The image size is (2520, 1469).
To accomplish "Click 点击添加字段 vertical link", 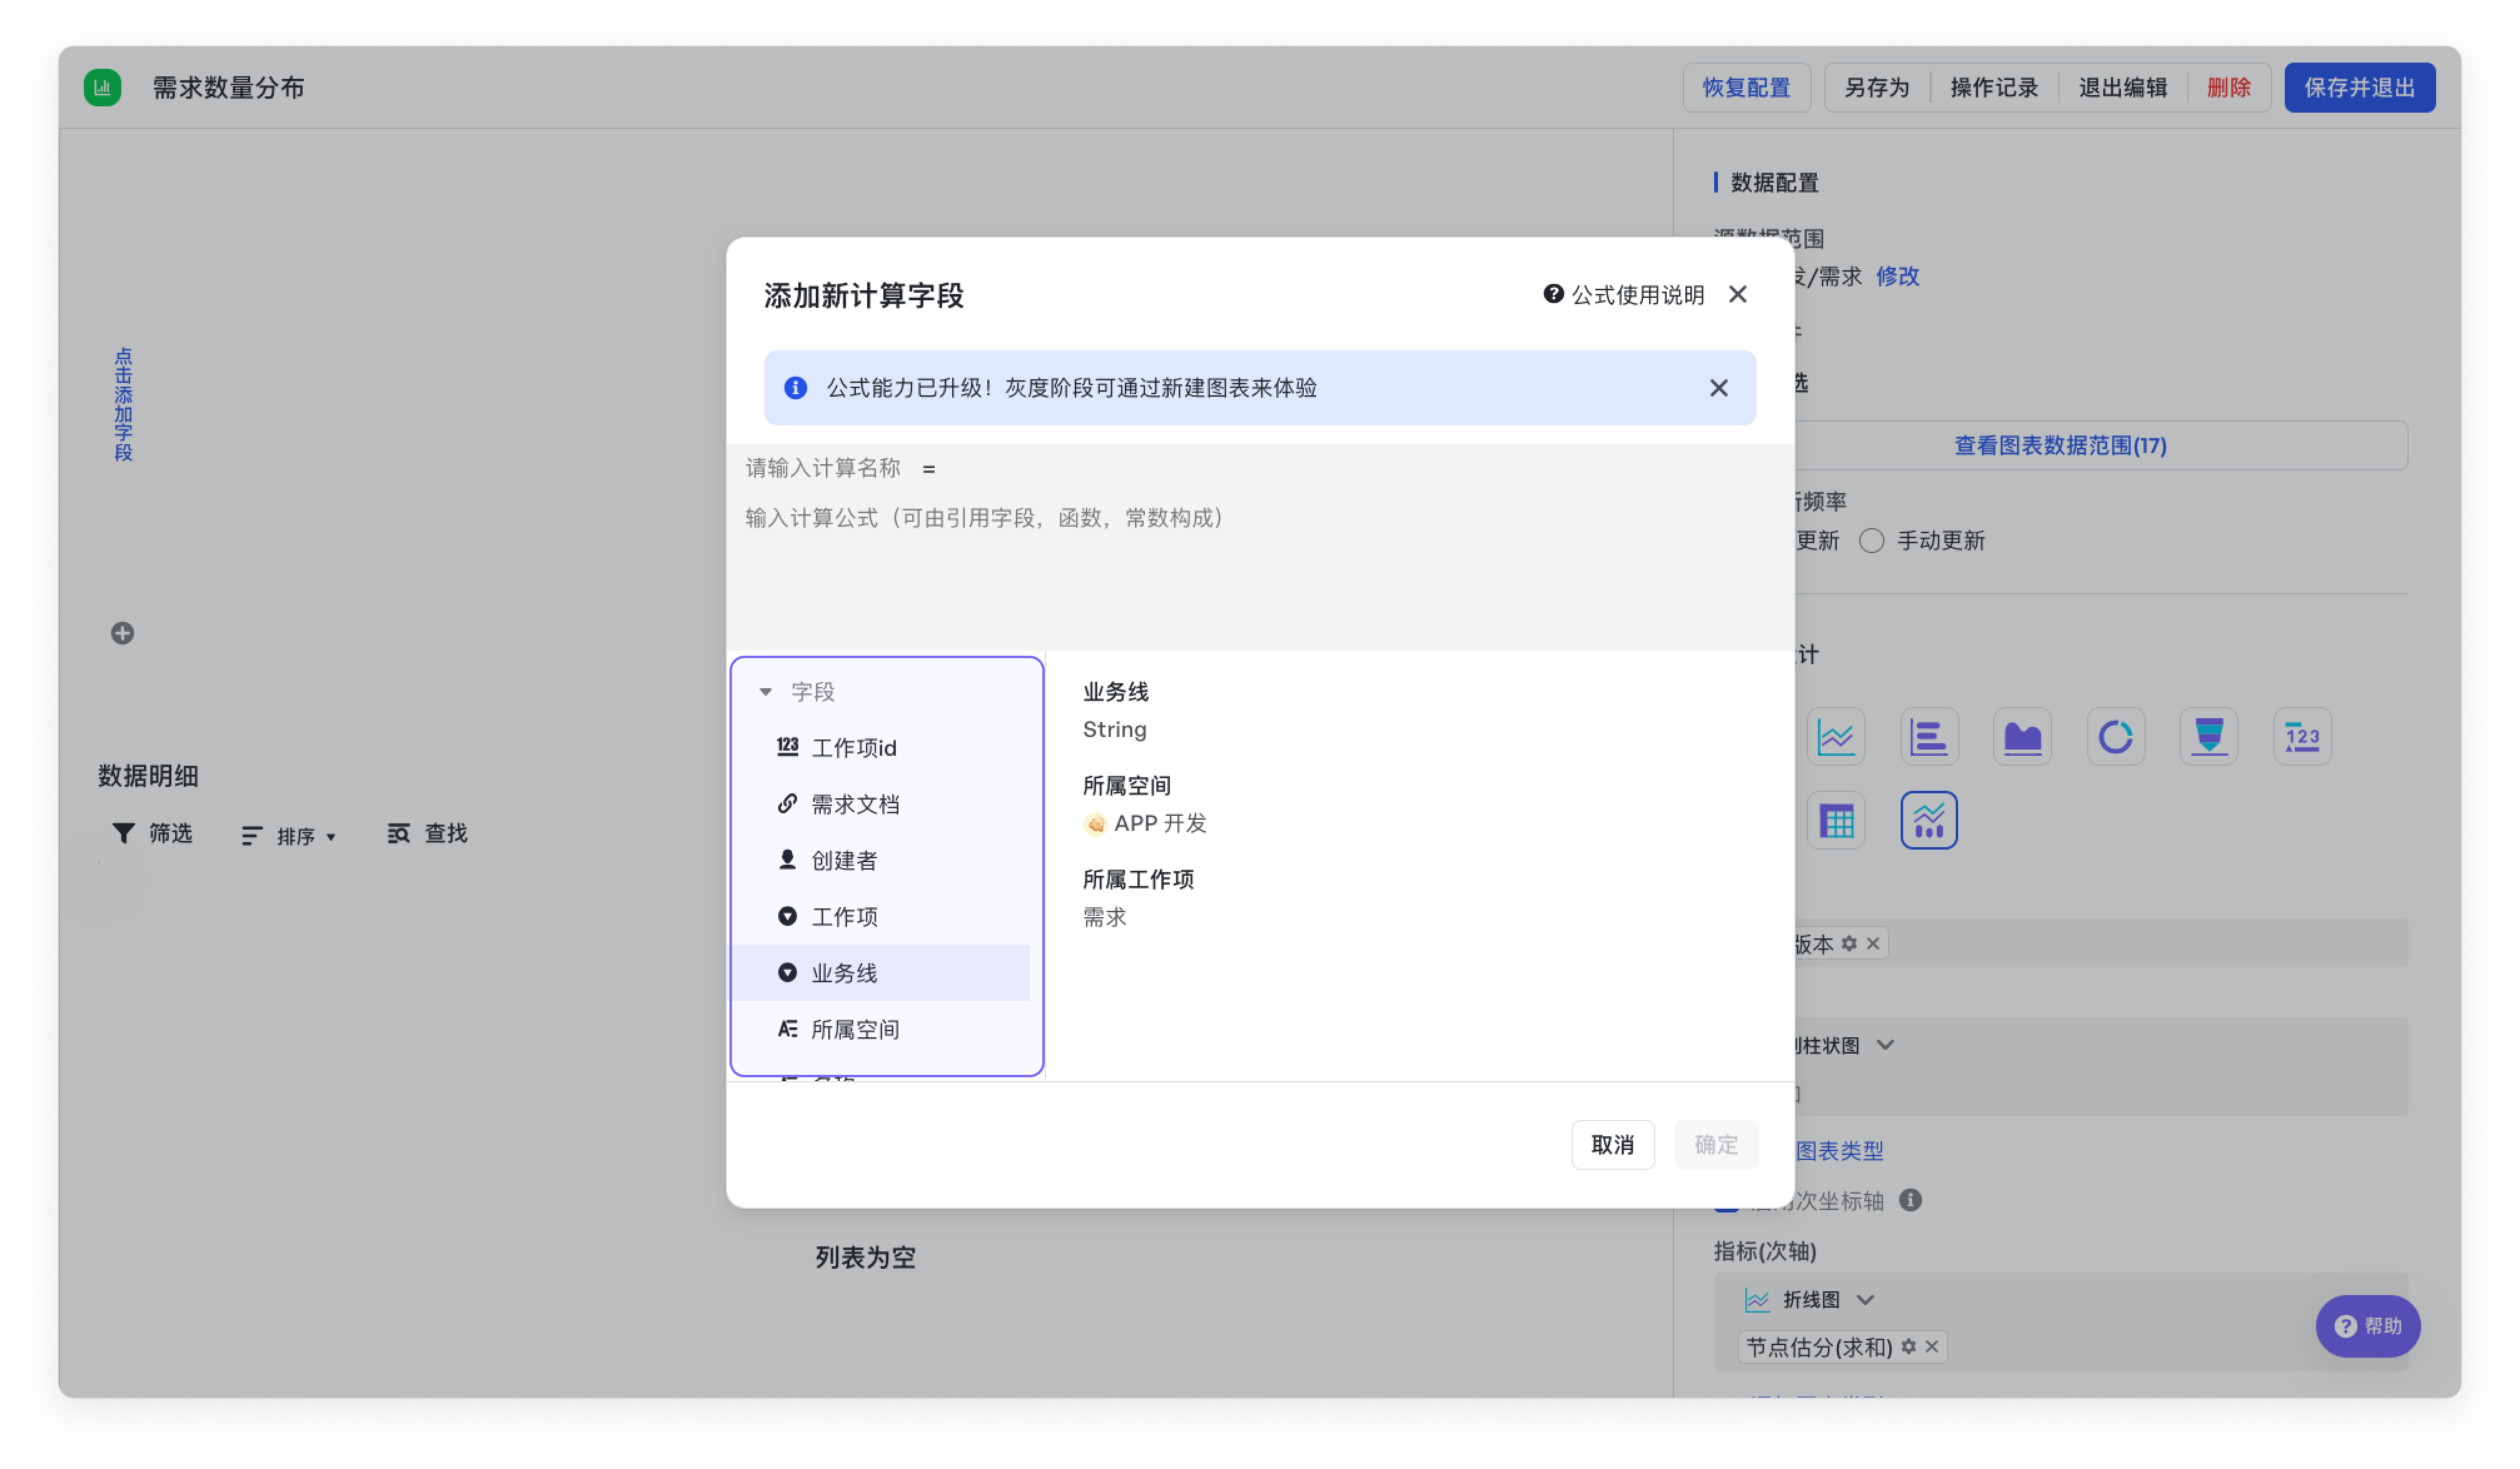I will 123,404.
